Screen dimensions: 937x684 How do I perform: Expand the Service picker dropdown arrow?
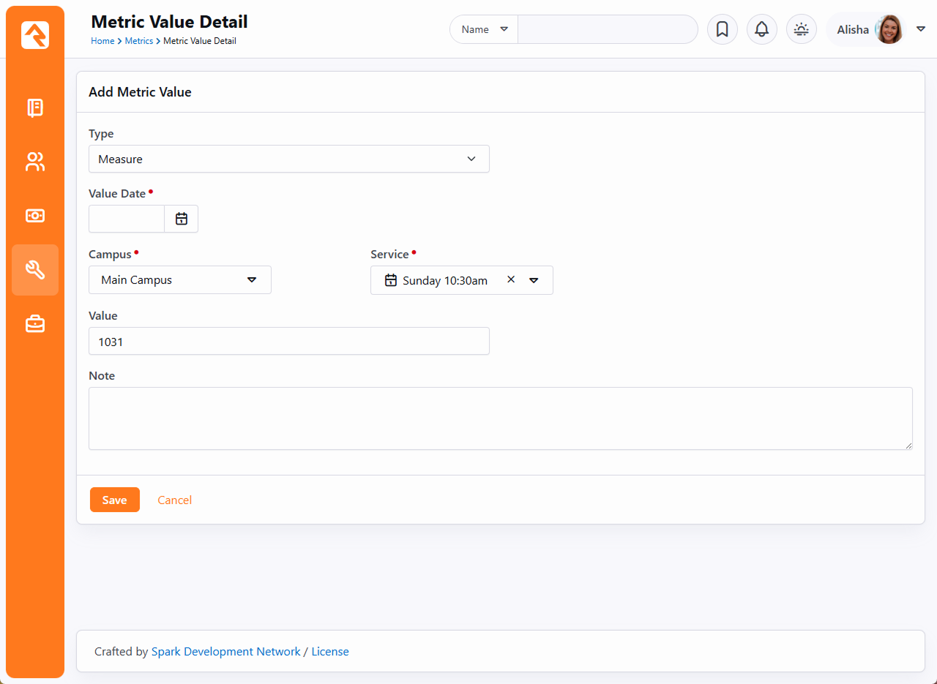tap(534, 280)
